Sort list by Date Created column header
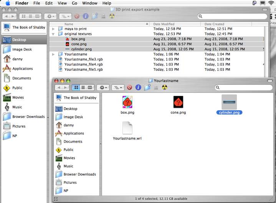This screenshot has width=276, height=203. 214,24
